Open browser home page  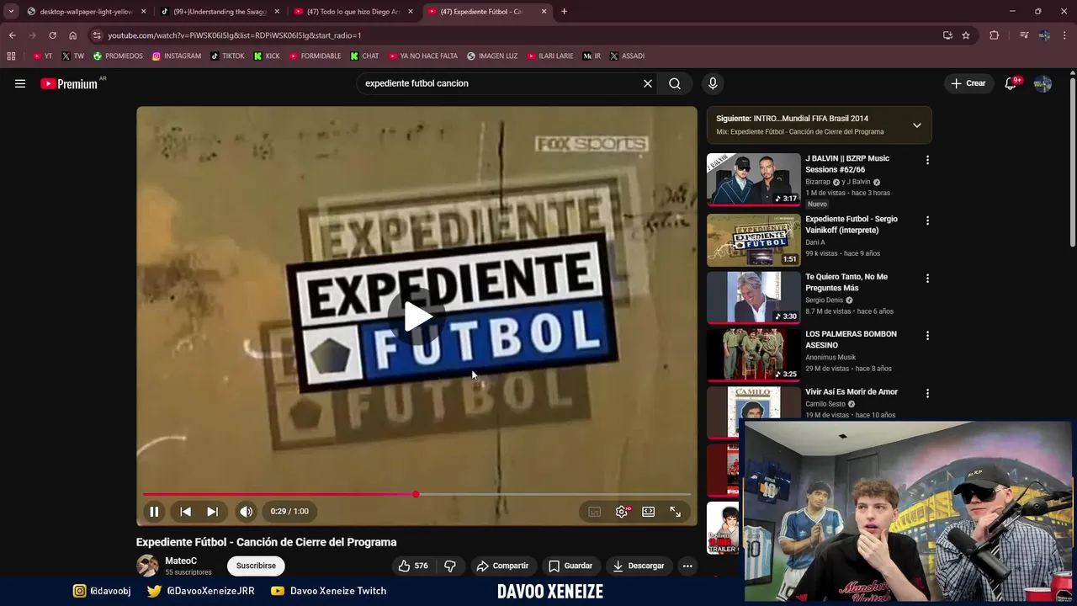(72, 35)
